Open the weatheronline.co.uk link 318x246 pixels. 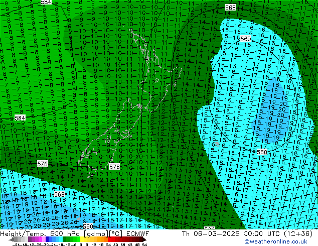tap(276, 241)
